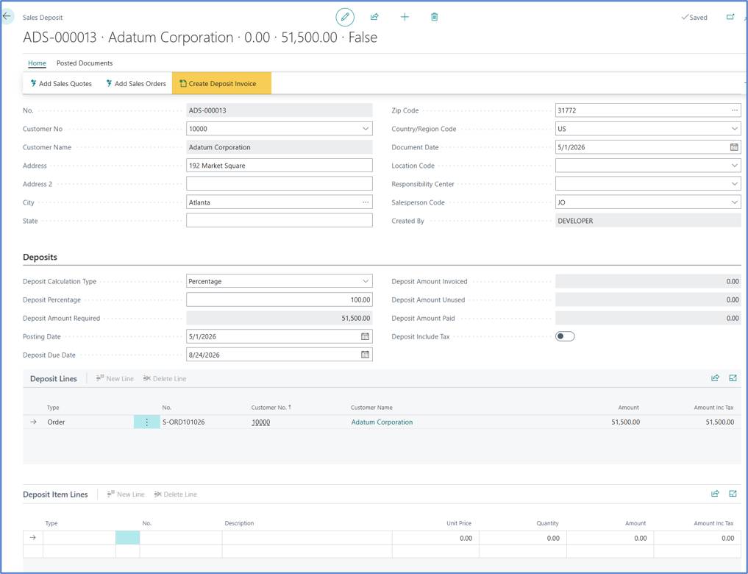This screenshot has width=748, height=574.
Task: Click Deposit Lines share icon
Action: [x=715, y=378]
